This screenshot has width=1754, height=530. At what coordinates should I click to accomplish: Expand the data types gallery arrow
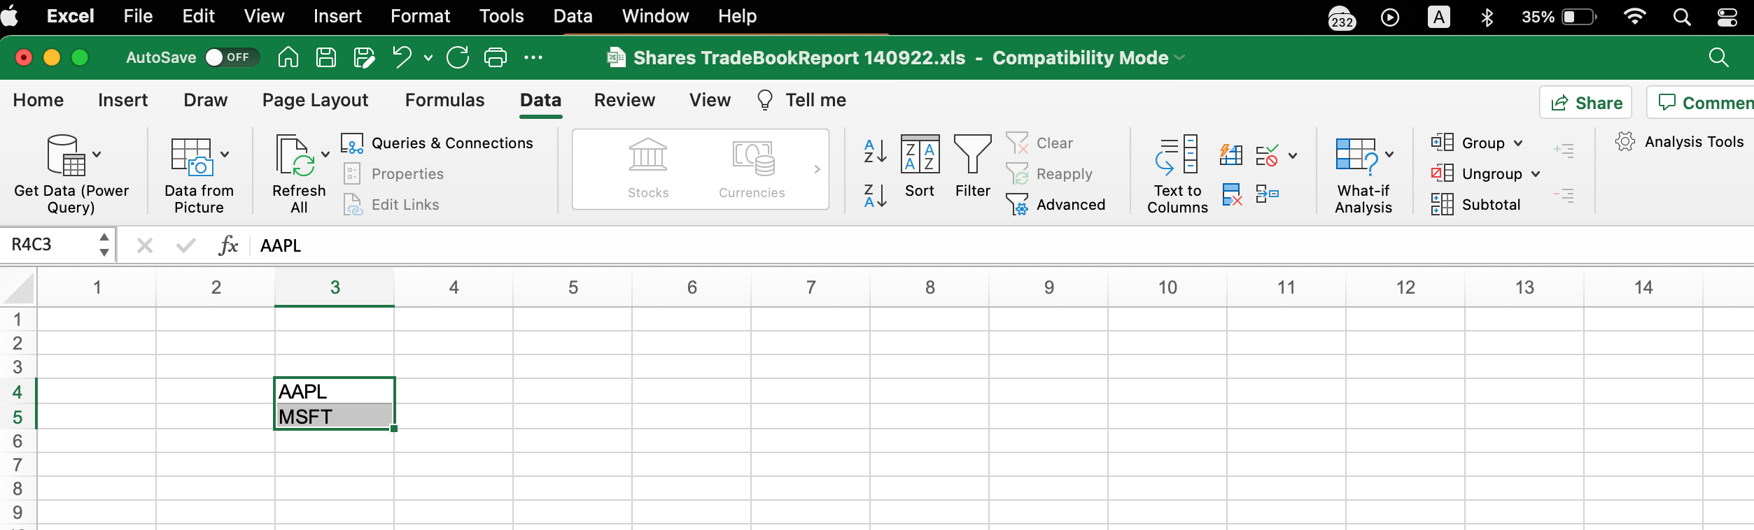(817, 169)
